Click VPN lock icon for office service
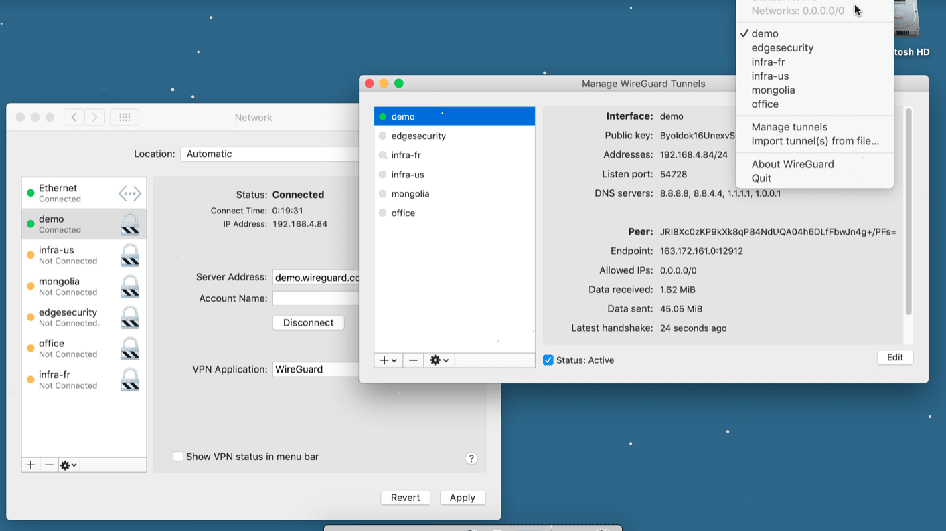The width and height of the screenshot is (946, 531). click(x=130, y=348)
